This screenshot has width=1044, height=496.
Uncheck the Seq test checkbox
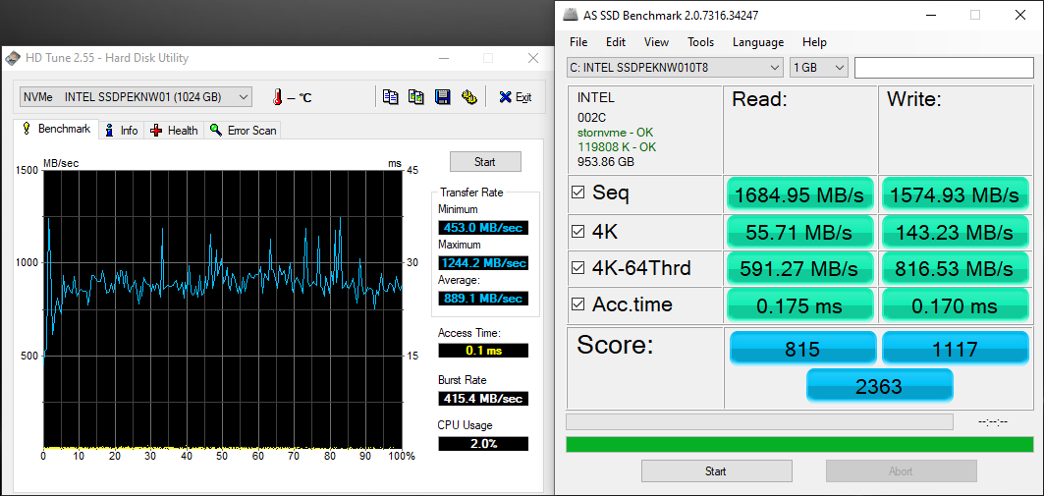click(578, 193)
